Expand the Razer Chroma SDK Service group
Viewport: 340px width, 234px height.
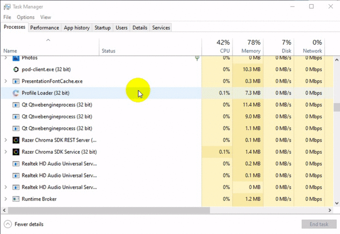pyautogui.click(x=6, y=152)
